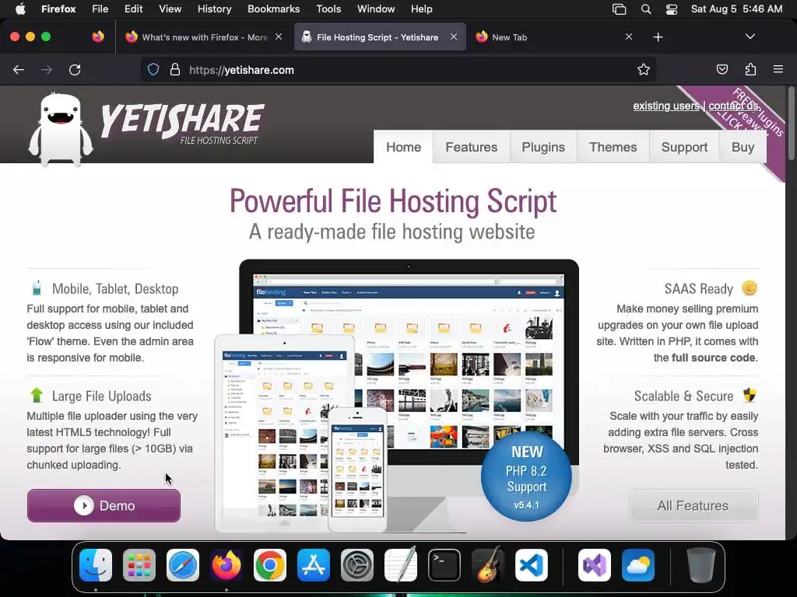Click the contact us link
The width and height of the screenshot is (797, 597).
[733, 106]
